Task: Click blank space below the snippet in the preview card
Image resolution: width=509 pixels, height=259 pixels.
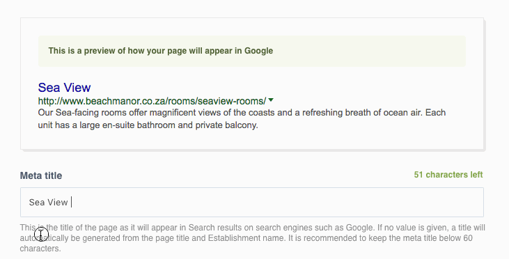Action: pos(252,139)
